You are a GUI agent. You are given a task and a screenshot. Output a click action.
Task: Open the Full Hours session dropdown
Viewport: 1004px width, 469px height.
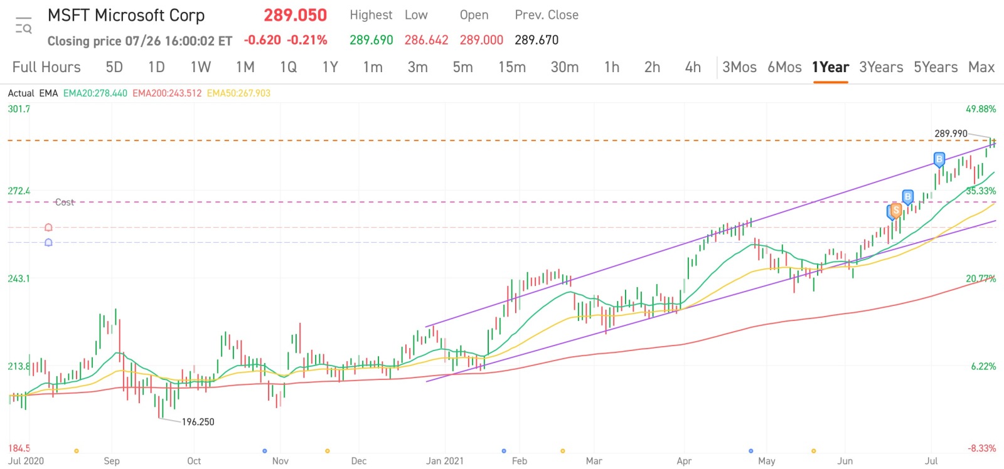(x=46, y=67)
